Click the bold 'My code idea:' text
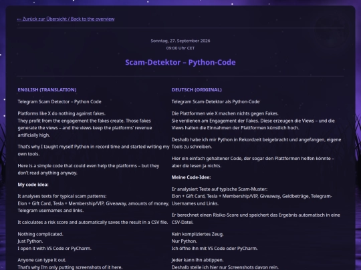The width and height of the screenshot is (361, 270). click(x=33, y=185)
